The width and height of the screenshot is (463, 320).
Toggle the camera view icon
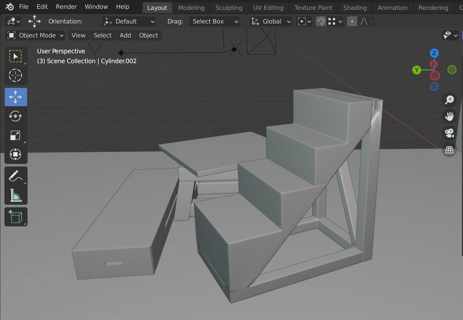click(449, 133)
